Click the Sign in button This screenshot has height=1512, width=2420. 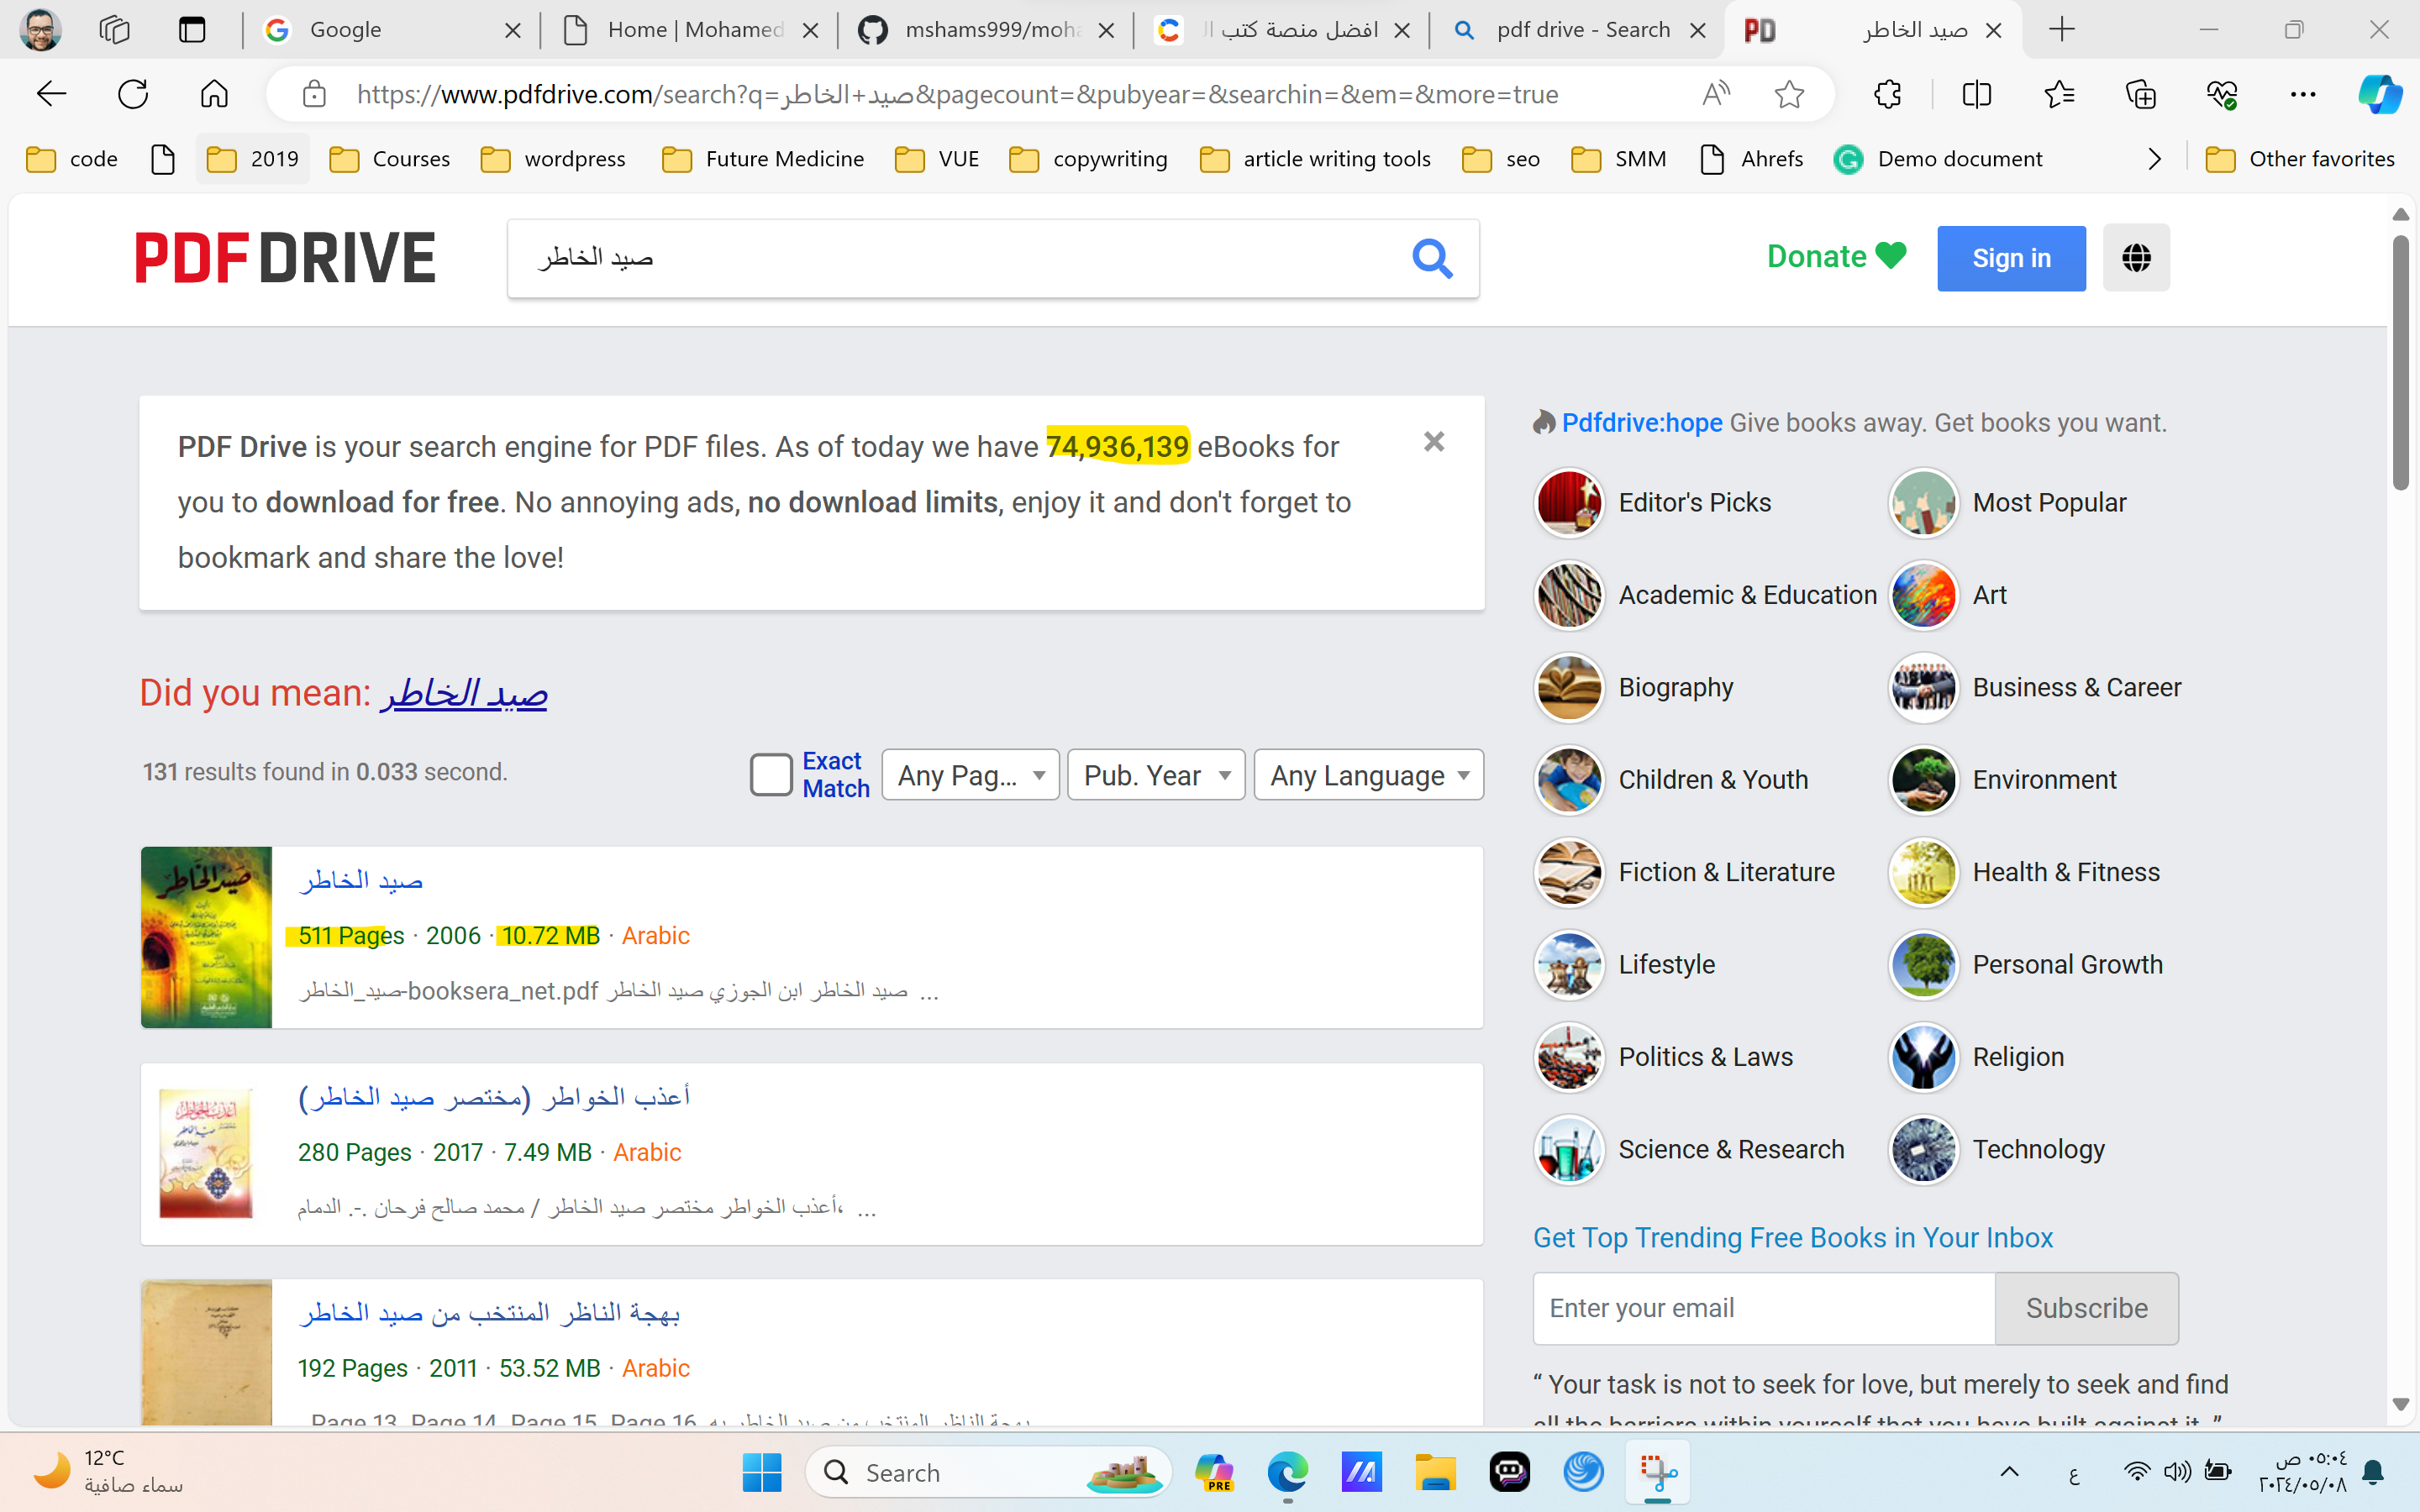point(2012,258)
